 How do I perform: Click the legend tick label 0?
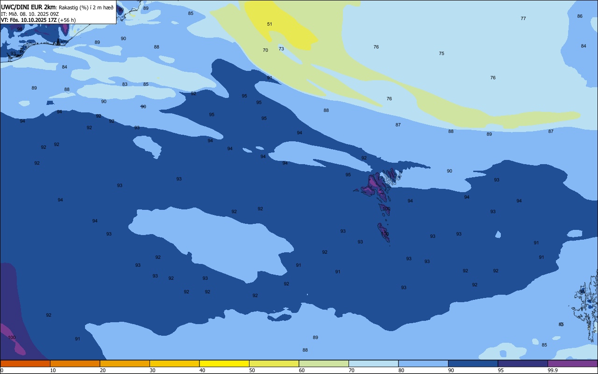[x=2, y=370]
